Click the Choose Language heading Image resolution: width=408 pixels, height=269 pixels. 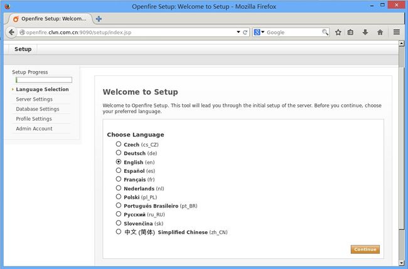click(136, 134)
